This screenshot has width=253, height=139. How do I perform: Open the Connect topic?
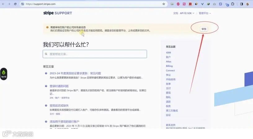(x=171, y=71)
